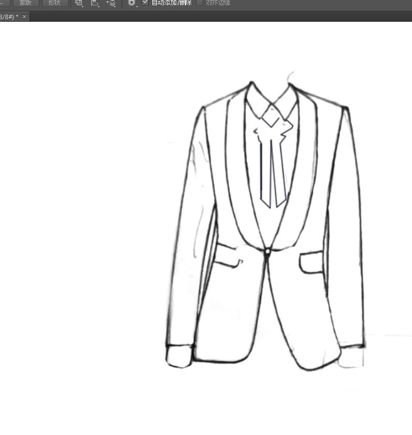Open the path operations icon menu
This screenshot has height=435, width=412.
(x=79, y=3)
